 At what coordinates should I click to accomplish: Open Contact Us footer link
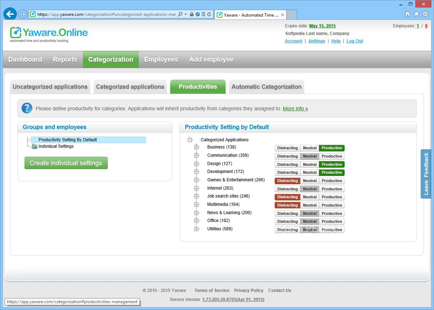point(280,291)
